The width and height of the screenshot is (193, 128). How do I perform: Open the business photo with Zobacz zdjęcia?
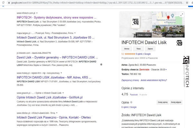[x=136, y=24]
